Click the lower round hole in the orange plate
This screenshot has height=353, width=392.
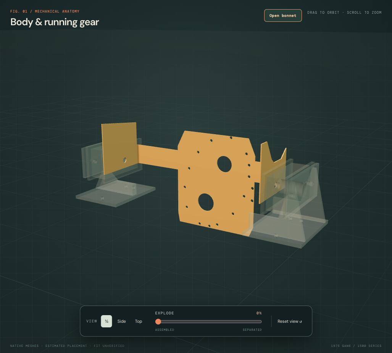[x=206, y=202]
